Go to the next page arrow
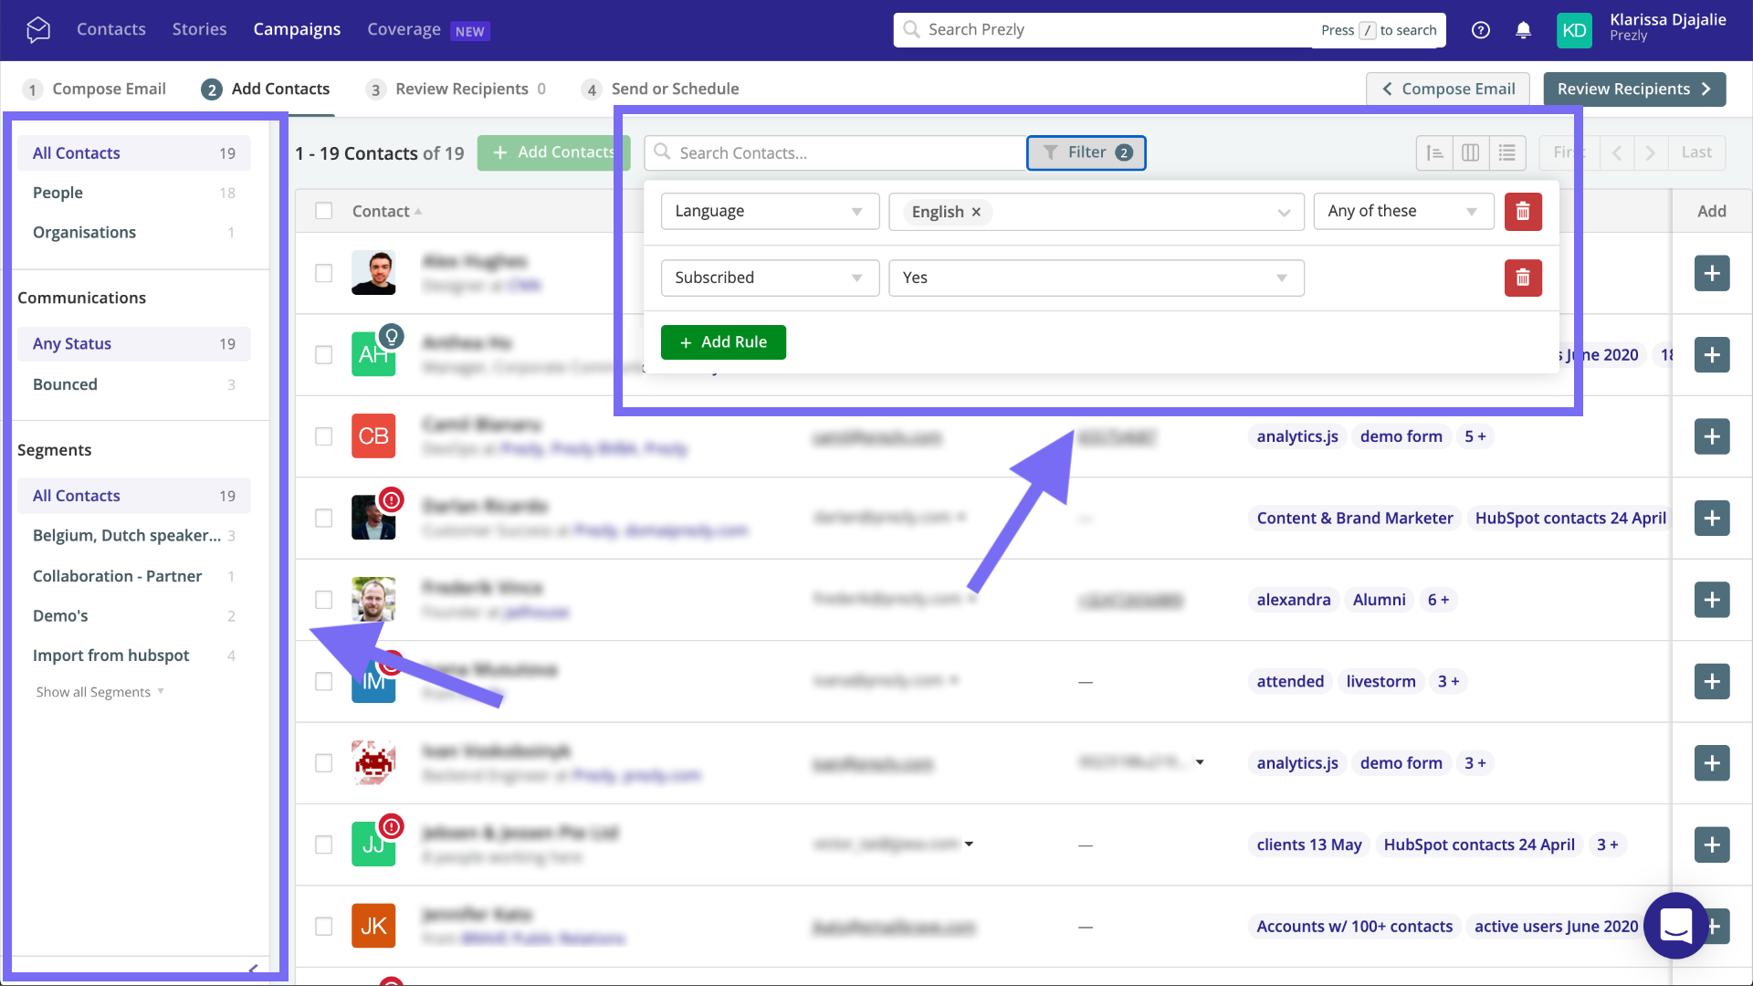The image size is (1753, 986). coord(1651,152)
